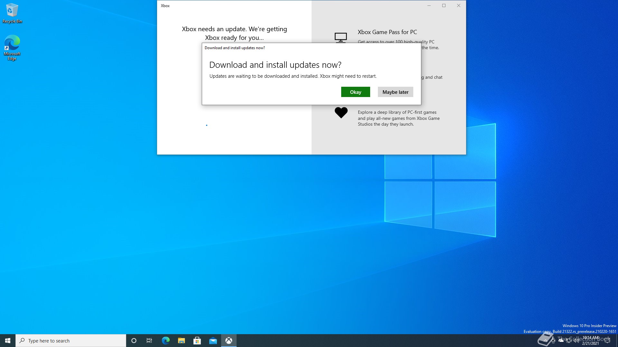Open File Explorer from the taskbar
This screenshot has width=618, height=347.
point(181,341)
